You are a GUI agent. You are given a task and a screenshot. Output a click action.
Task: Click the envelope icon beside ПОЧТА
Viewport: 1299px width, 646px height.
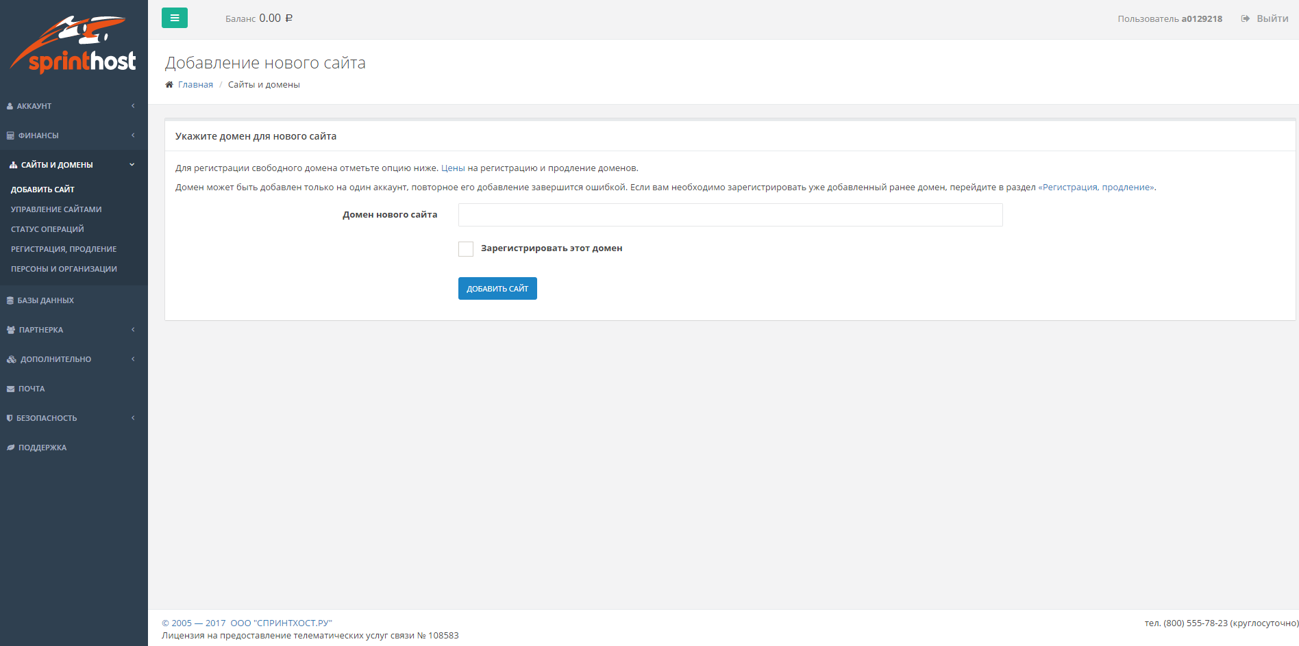[10, 389]
